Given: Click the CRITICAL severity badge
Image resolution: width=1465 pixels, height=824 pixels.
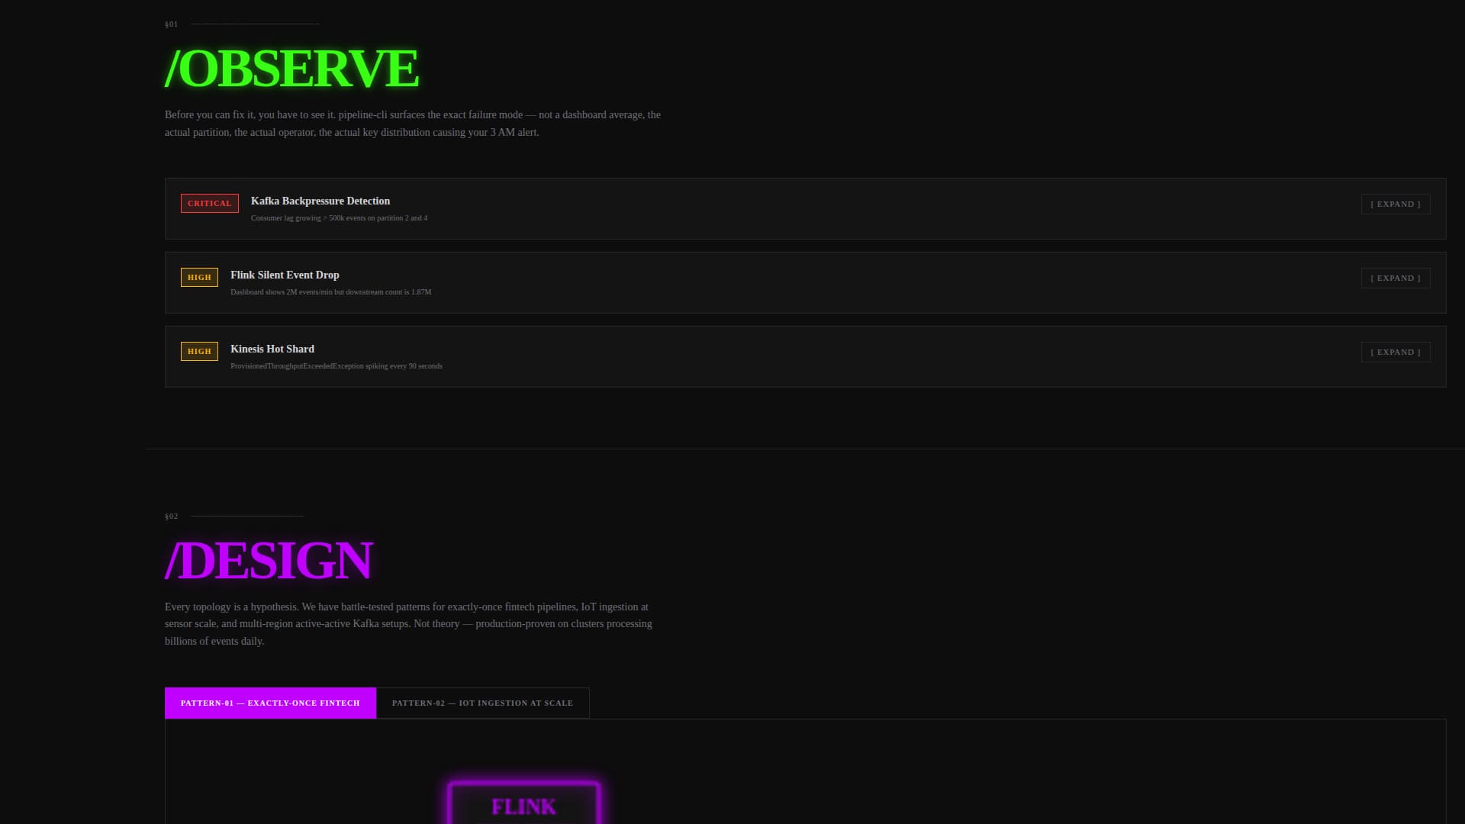Looking at the screenshot, I should point(209,203).
